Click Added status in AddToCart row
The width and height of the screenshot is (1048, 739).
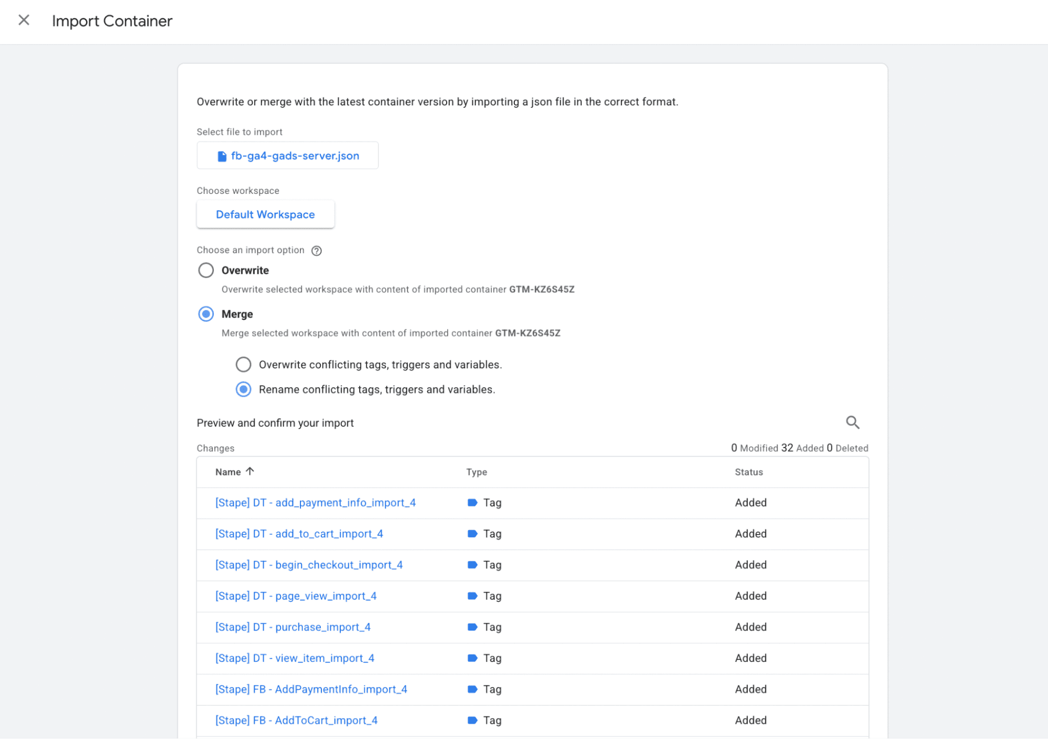pyautogui.click(x=751, y=720)
